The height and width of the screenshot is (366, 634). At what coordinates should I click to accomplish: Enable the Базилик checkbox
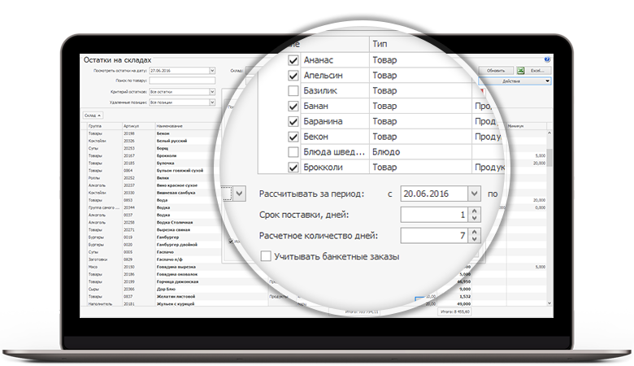coord(293,91)
